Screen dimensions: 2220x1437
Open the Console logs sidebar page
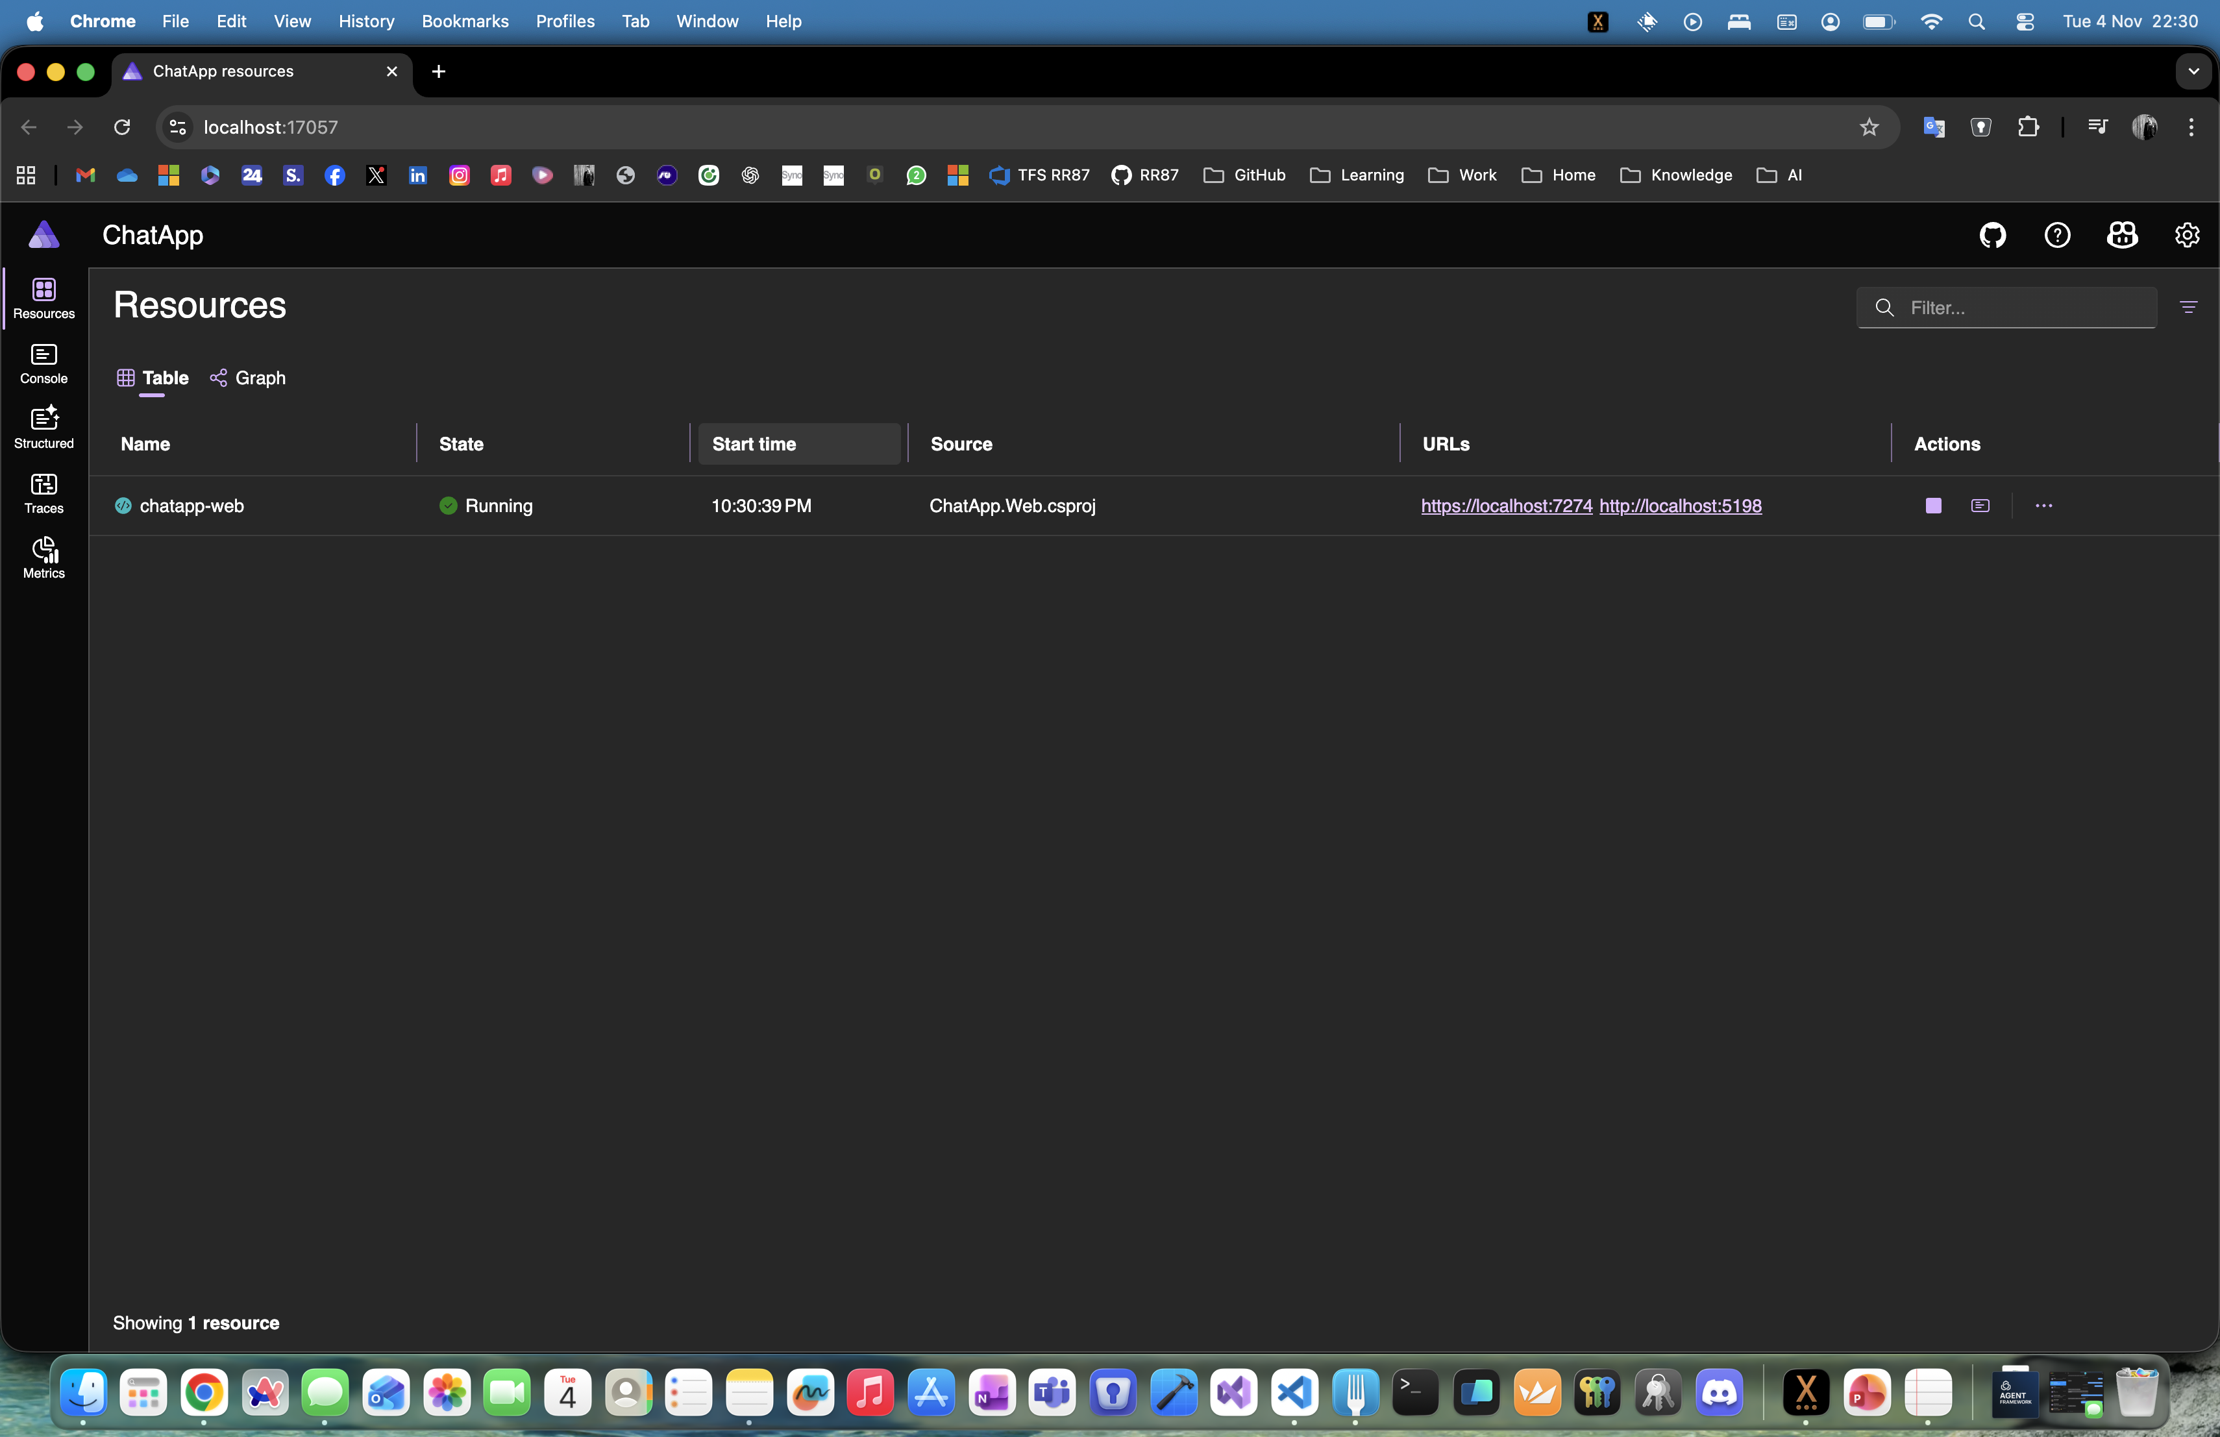coord(44,363)
